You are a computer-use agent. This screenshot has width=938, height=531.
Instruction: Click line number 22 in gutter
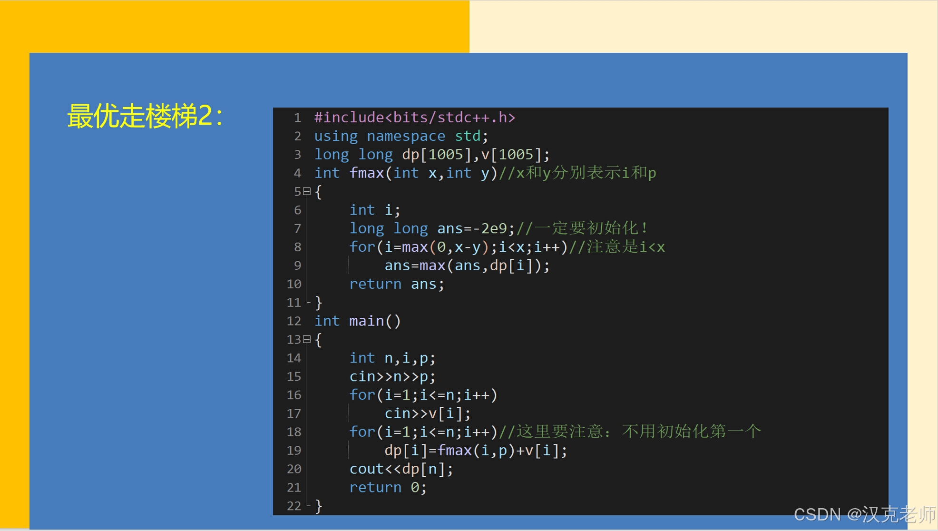tap(294, 506)
